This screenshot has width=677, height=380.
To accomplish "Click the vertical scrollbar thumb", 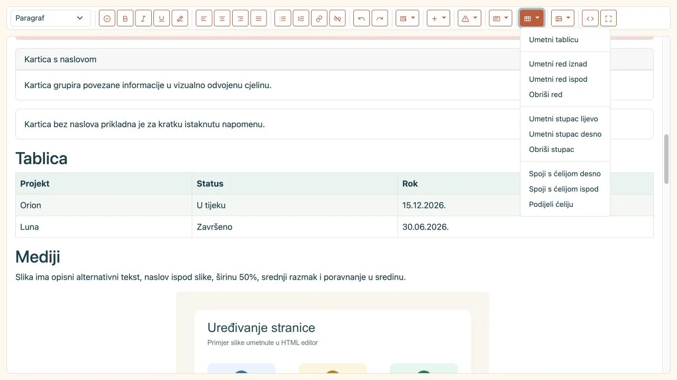I will pos(666,159).
